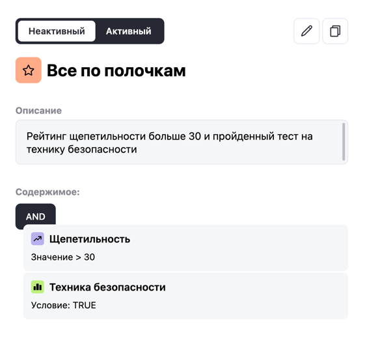Screen dimensions: 365x344
Task: Click the description text field
Action: click(182, 142)
